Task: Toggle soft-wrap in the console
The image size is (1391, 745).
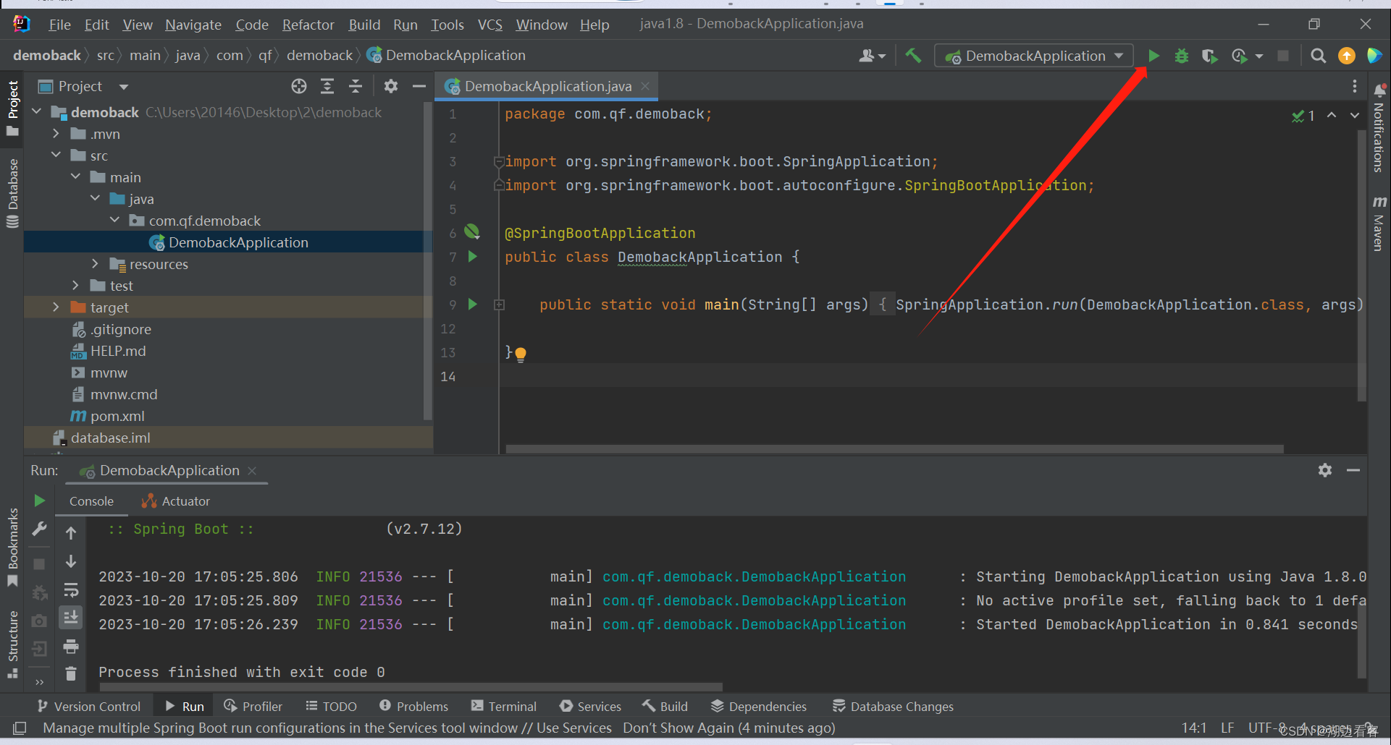Action: [71, 590]
